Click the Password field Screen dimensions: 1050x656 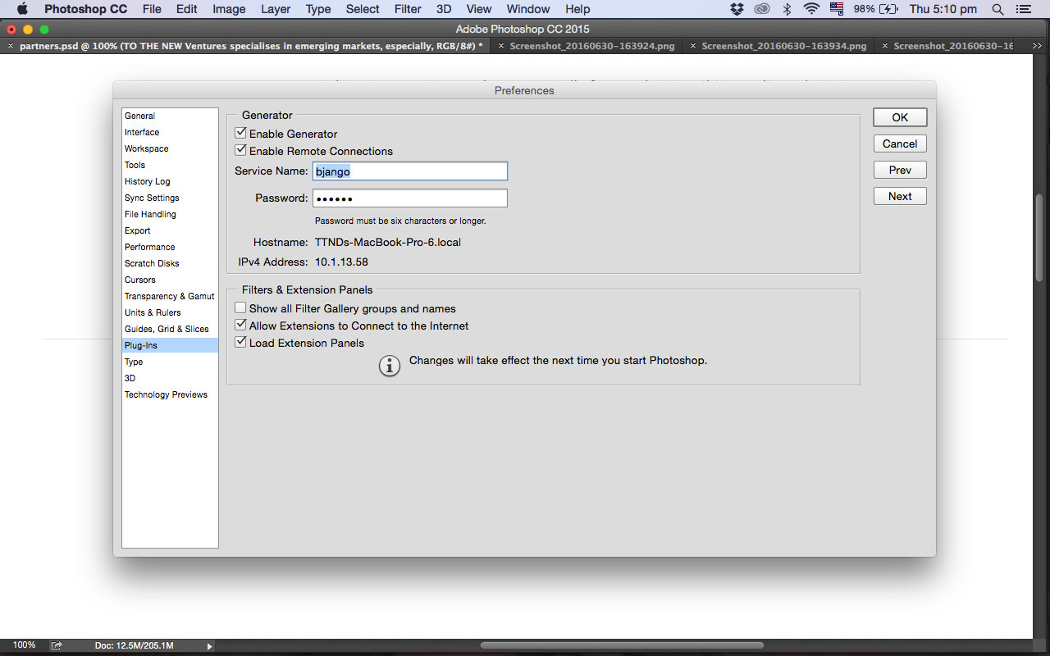(410, 198)
